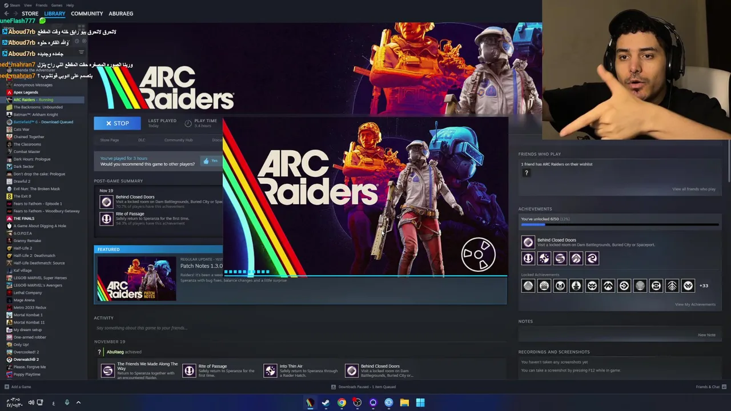
Task: Open the ABURAEG profile tab
Action: (121, 14)
